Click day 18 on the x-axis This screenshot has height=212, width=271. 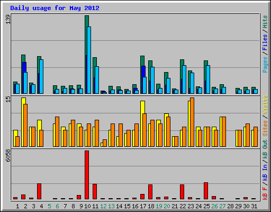(151, 206)
